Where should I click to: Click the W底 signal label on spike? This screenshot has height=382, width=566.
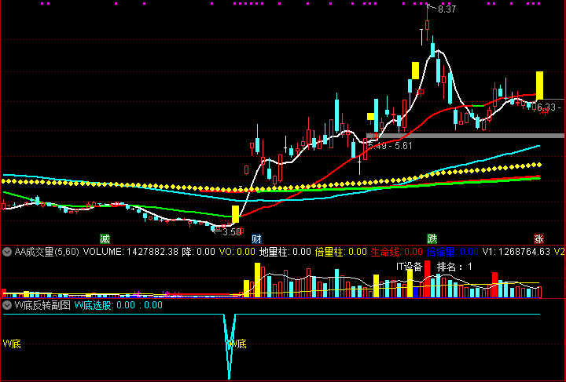237,344
